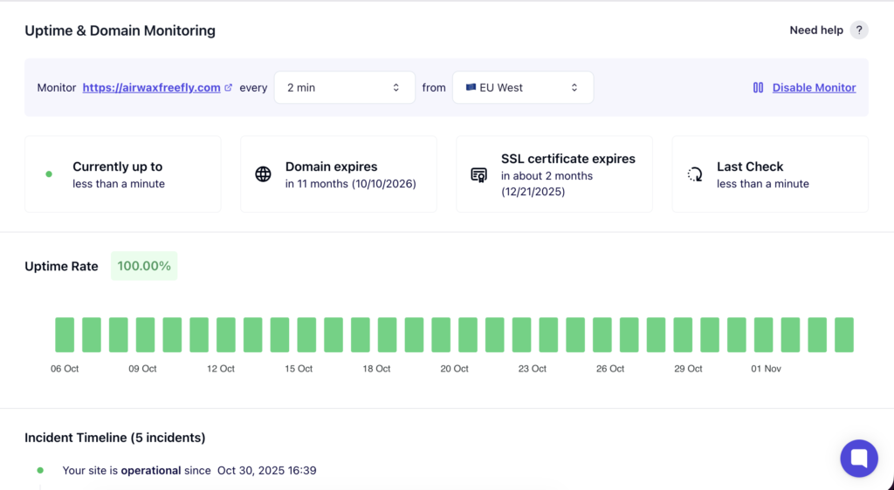Click the green operational dot in Incident Timeline
Viewport: 894px width, 490px height.
coord(40,470)
